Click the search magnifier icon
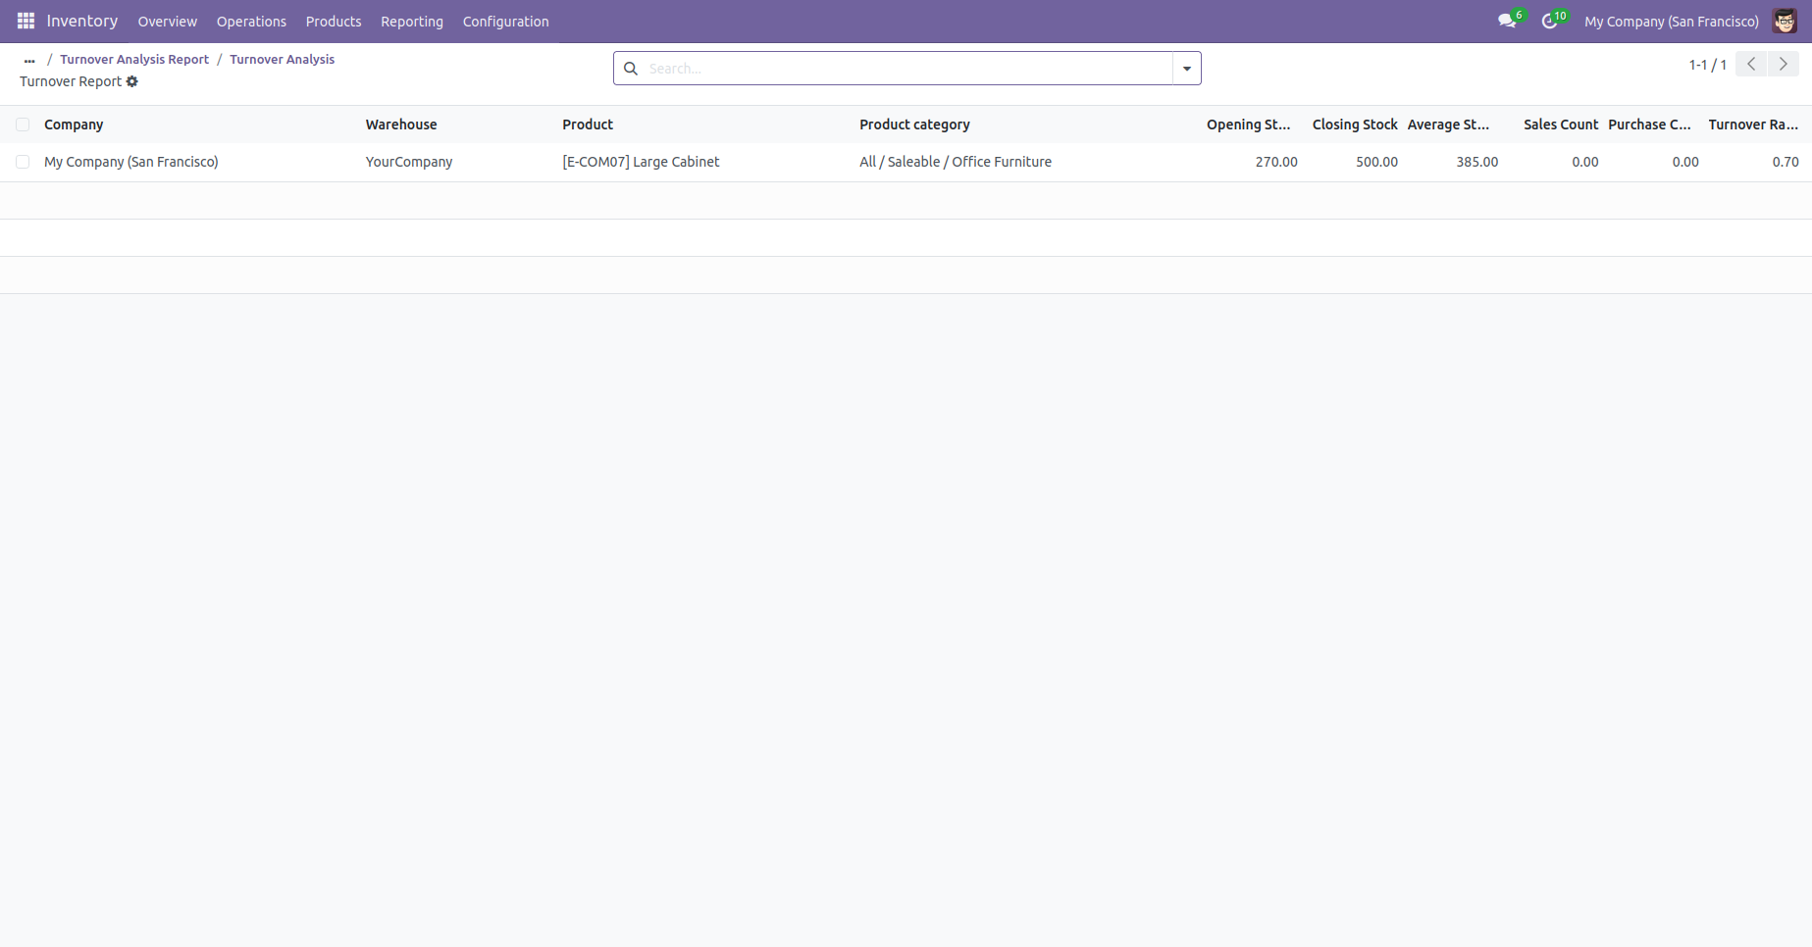 click(631, 69)
